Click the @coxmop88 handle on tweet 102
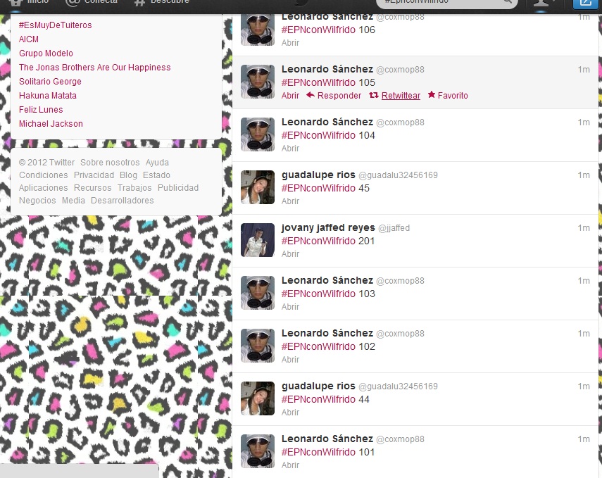602x478 pixels. coord(401,334)
